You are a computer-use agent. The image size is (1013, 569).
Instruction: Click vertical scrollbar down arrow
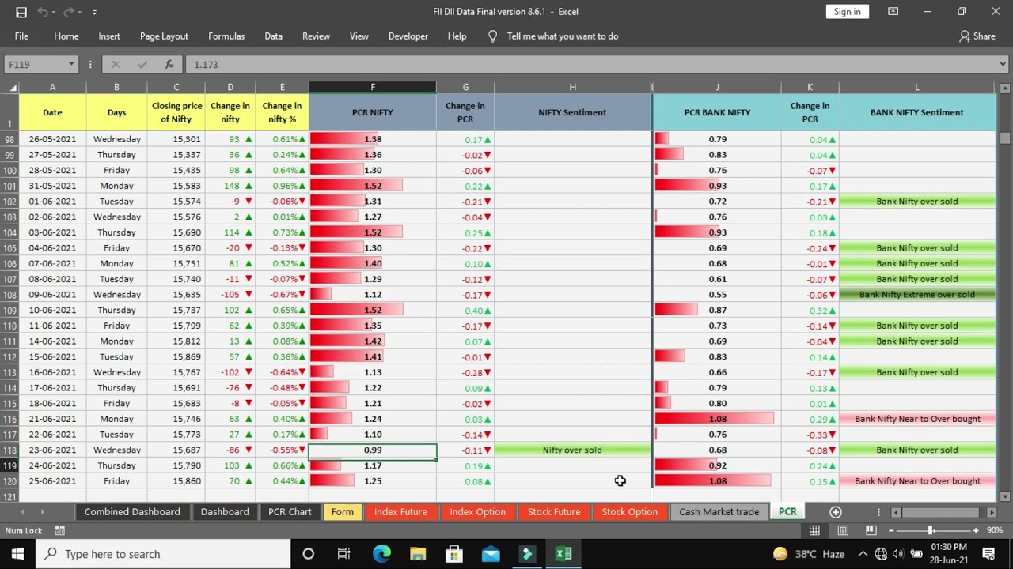click(x=1005, y=496)
